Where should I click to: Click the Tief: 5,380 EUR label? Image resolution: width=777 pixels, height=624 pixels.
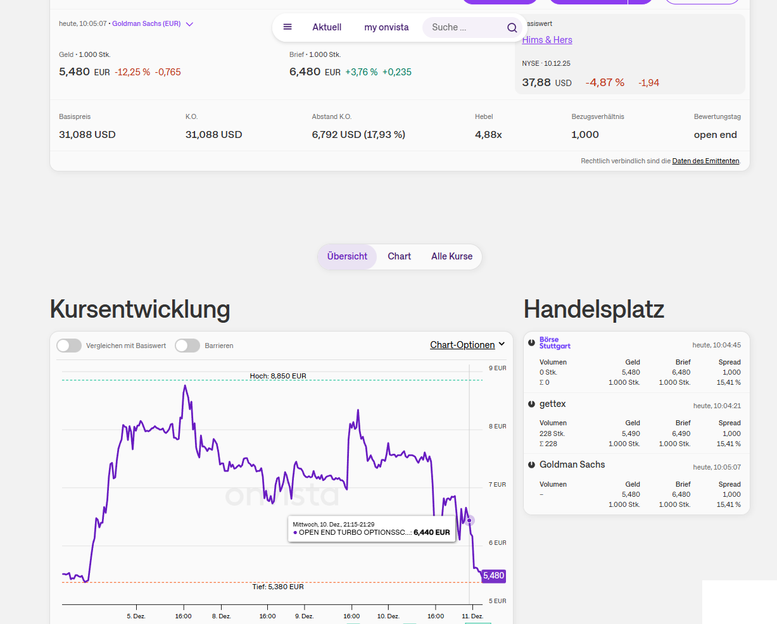278,587
